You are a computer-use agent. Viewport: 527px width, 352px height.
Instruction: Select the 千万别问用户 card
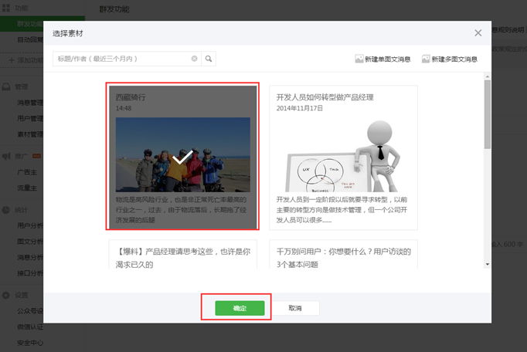(x=343, y=254)
